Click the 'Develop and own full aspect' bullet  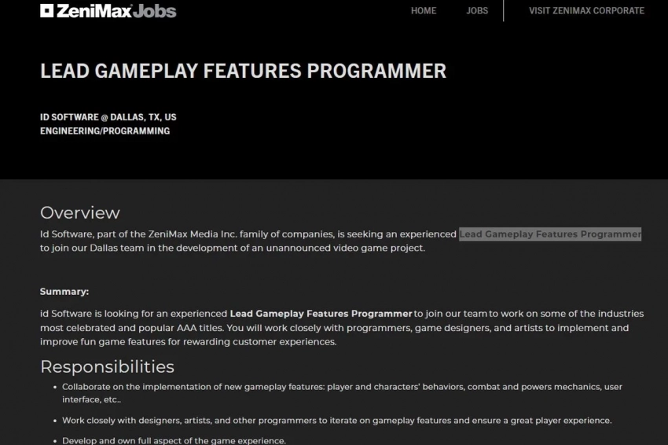click(174, 440)
